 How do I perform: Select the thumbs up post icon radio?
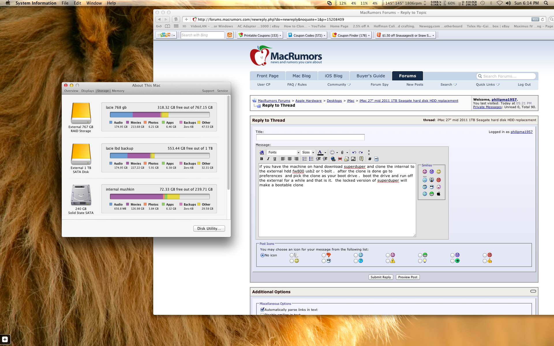point(485,261)
